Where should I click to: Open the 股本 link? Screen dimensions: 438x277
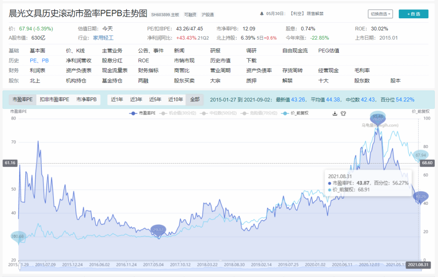click(x=395, y=81)
